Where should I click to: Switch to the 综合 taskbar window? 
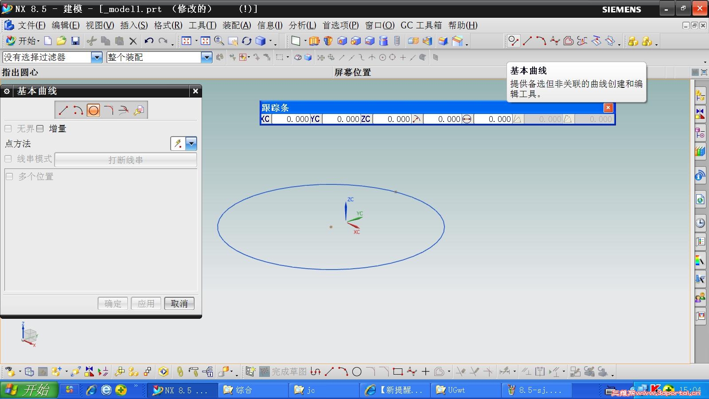coord(253,390)
